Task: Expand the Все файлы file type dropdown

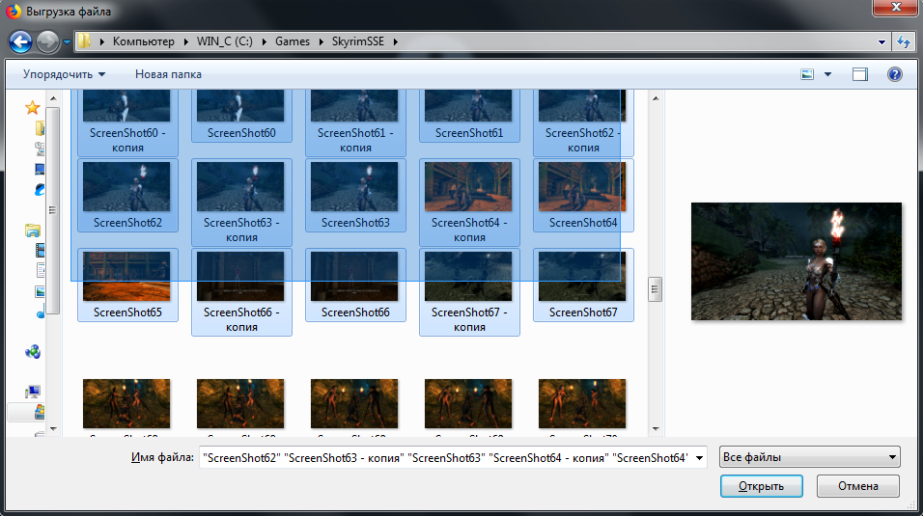Action: pos(810,457)
